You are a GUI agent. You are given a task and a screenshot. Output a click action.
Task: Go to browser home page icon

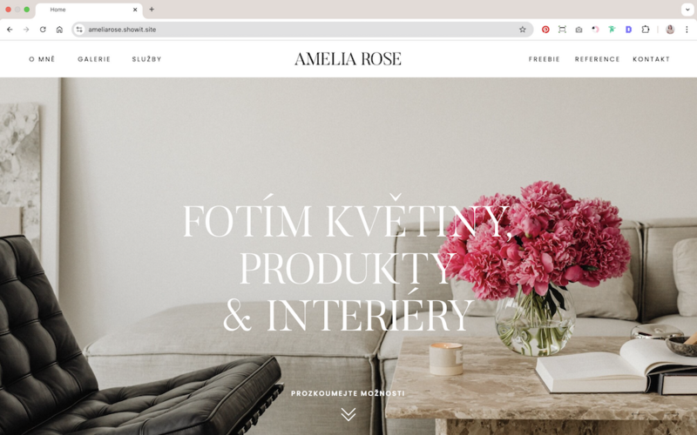point(59,30)
